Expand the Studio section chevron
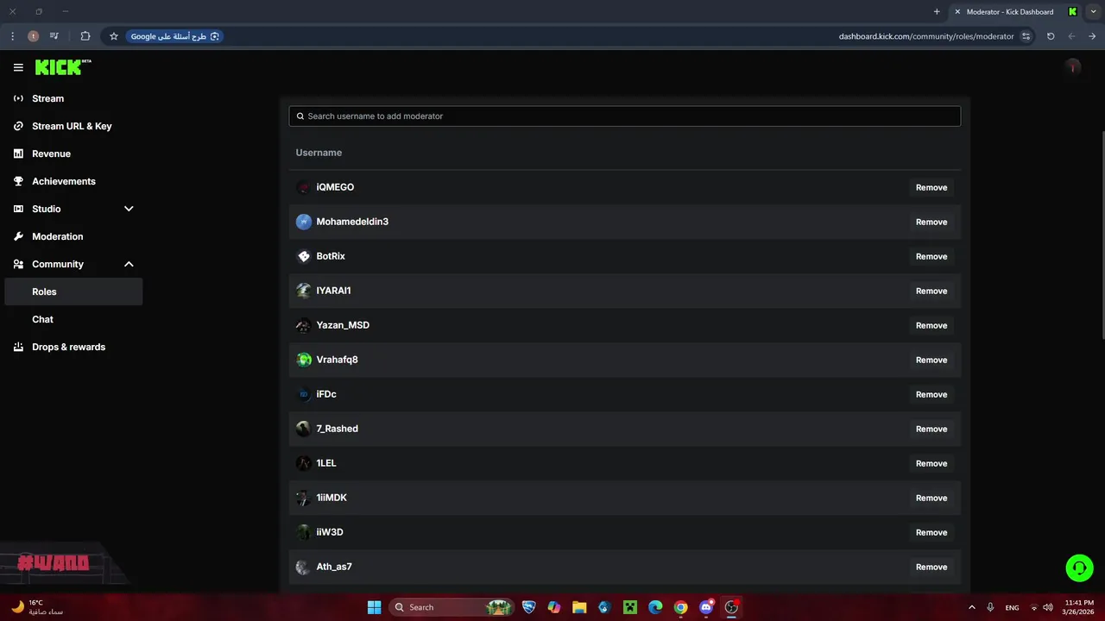Screen dimensions: 1105x621 click(129, 209)
